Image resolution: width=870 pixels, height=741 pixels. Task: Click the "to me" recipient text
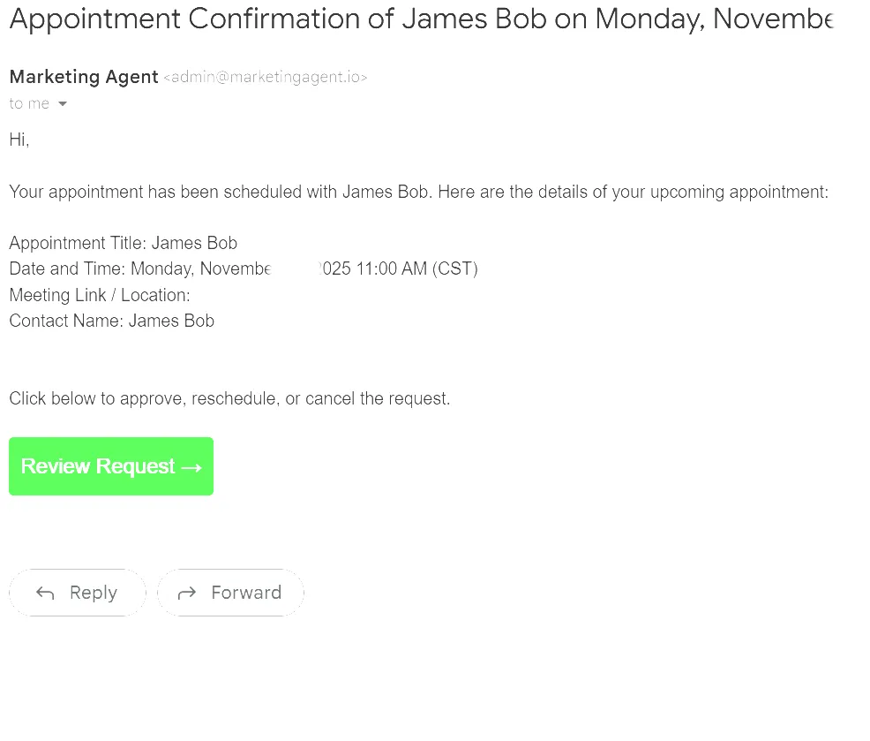pos(29,104)
